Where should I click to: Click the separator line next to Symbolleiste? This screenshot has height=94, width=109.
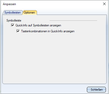(x=73, y=20)
